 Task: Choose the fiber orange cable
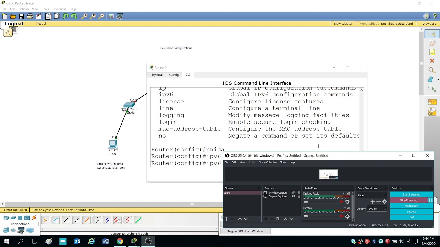(x=86, y=220)
